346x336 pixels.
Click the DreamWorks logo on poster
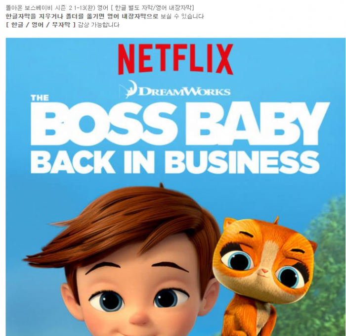[175, 90]
